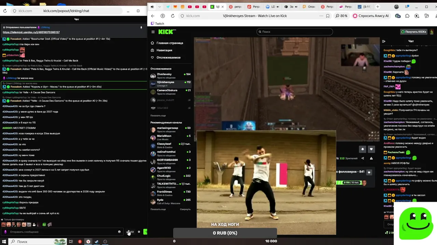Image resolution: width=437 pixels, height=245 pixels.
Task: Click the pinned message pin icon in popout chat
Action: click(141, 27)
